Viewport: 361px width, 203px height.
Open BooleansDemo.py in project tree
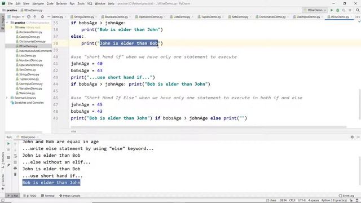(30, 32)
